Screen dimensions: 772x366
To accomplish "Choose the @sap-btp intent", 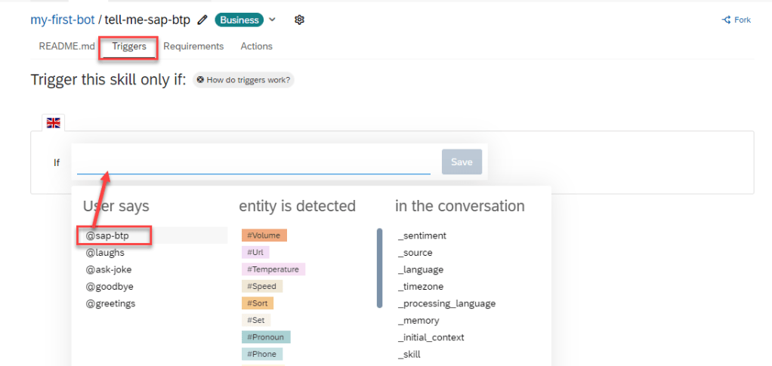I will 107,235.
